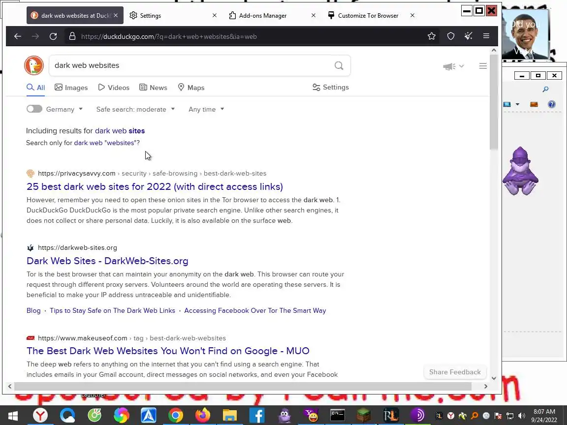This screenshot has width=567, height=425.
Task: Open the DuckDuckGo page side menu
Action: (483, 66)
